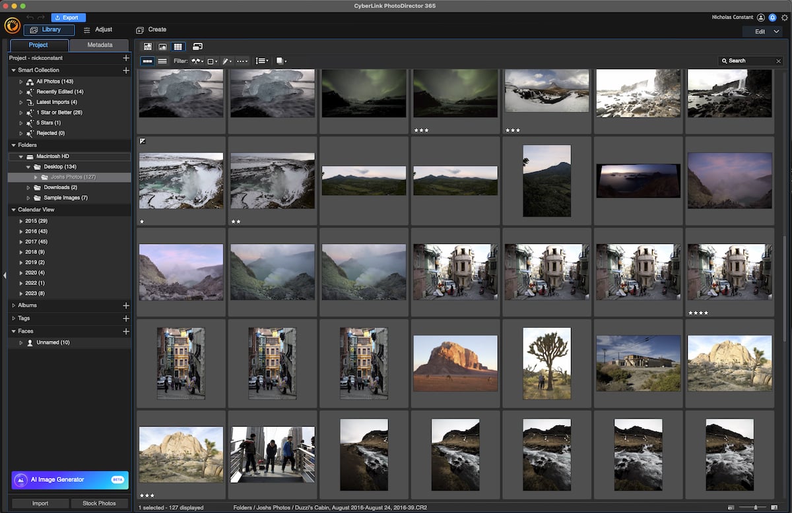Add a new Smart Collection
The width and height of the screenshot is (792, 513).
click(x=125, y=70)
